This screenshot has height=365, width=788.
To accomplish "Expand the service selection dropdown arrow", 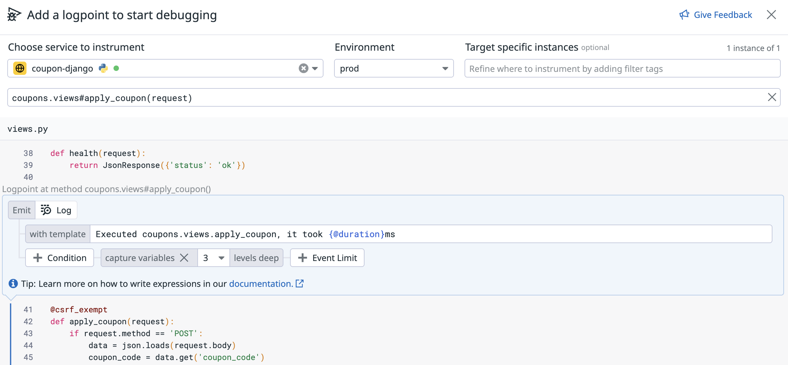I will [x=315, y=68].
